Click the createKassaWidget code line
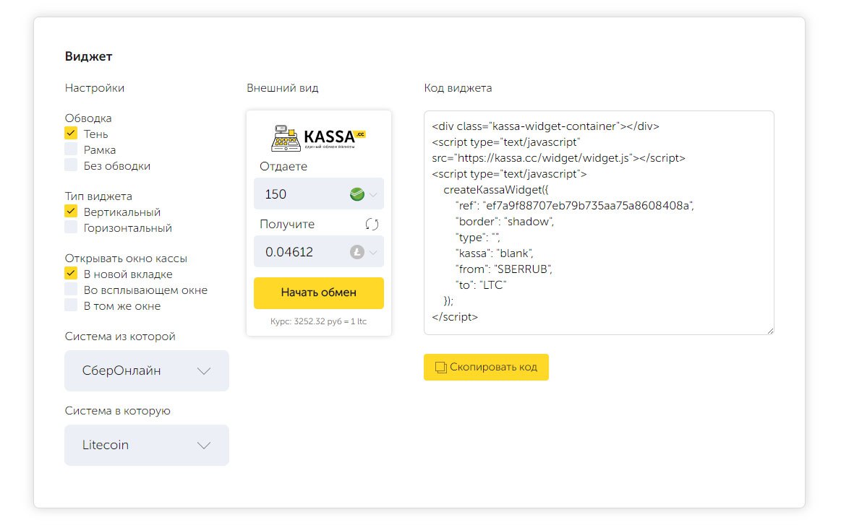 pos(496,190)
